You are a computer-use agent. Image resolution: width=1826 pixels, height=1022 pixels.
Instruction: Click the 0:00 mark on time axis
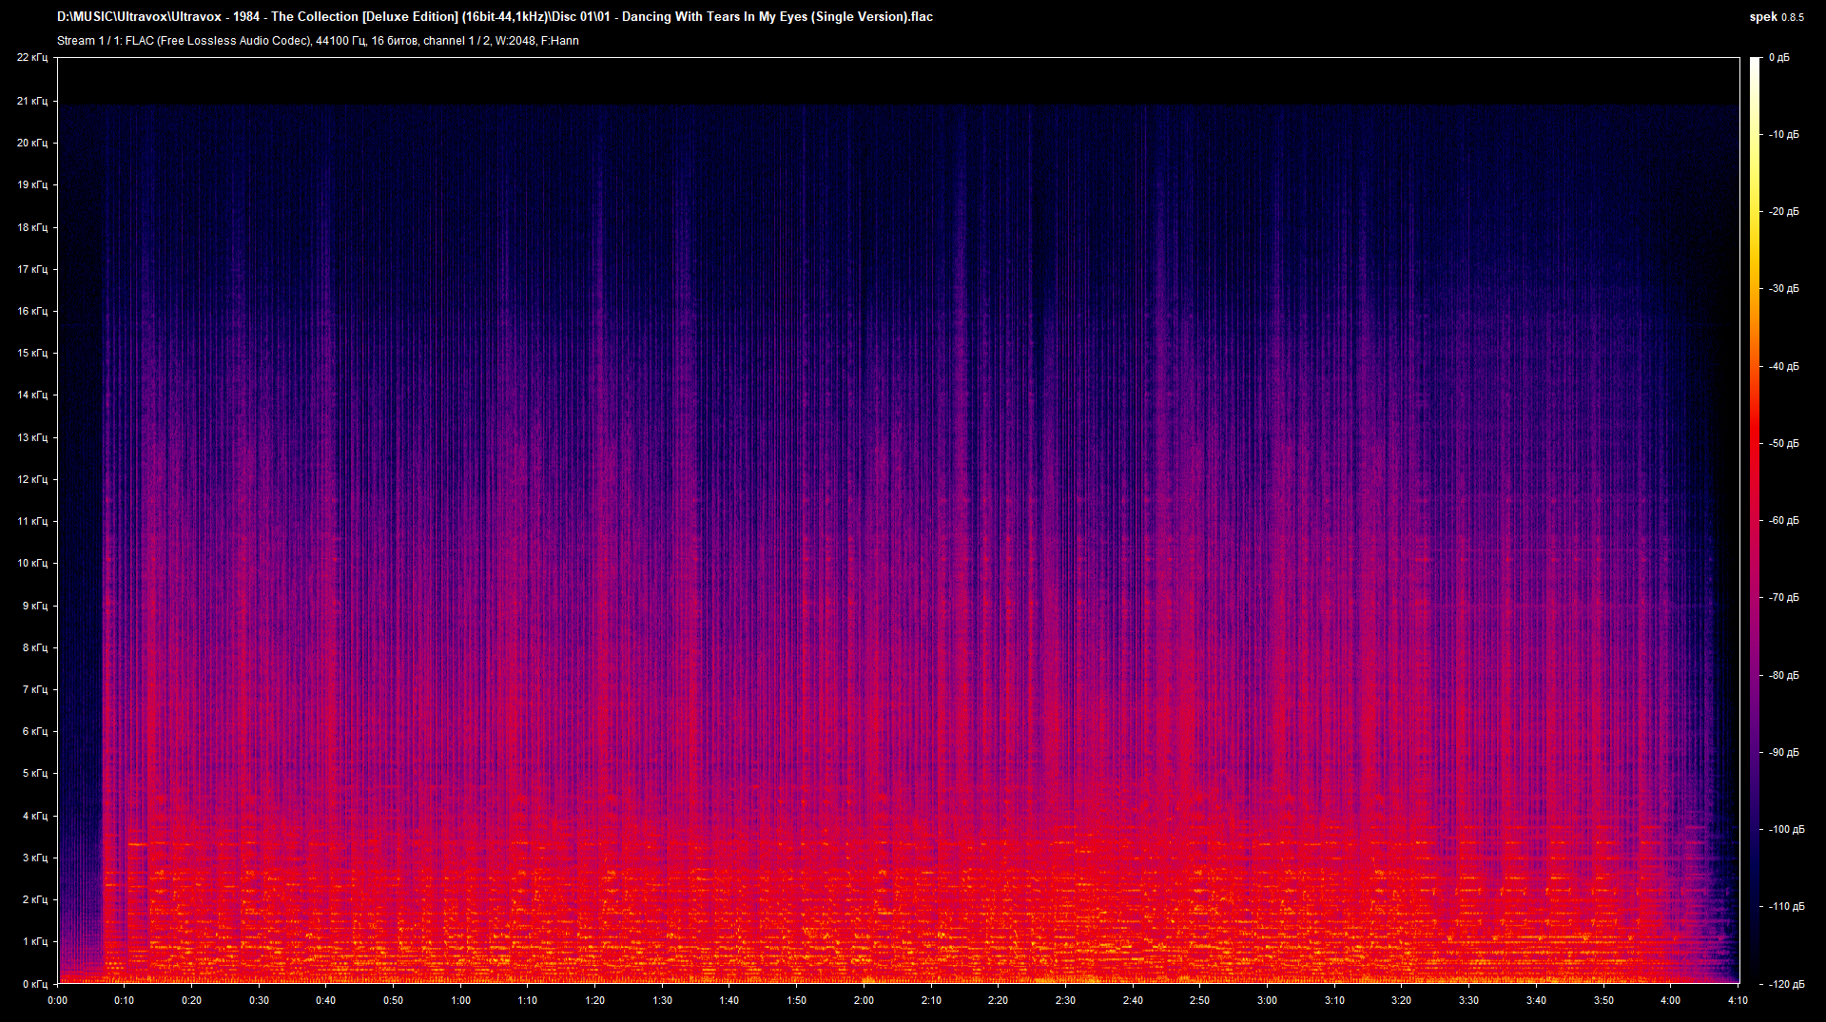57,1000
